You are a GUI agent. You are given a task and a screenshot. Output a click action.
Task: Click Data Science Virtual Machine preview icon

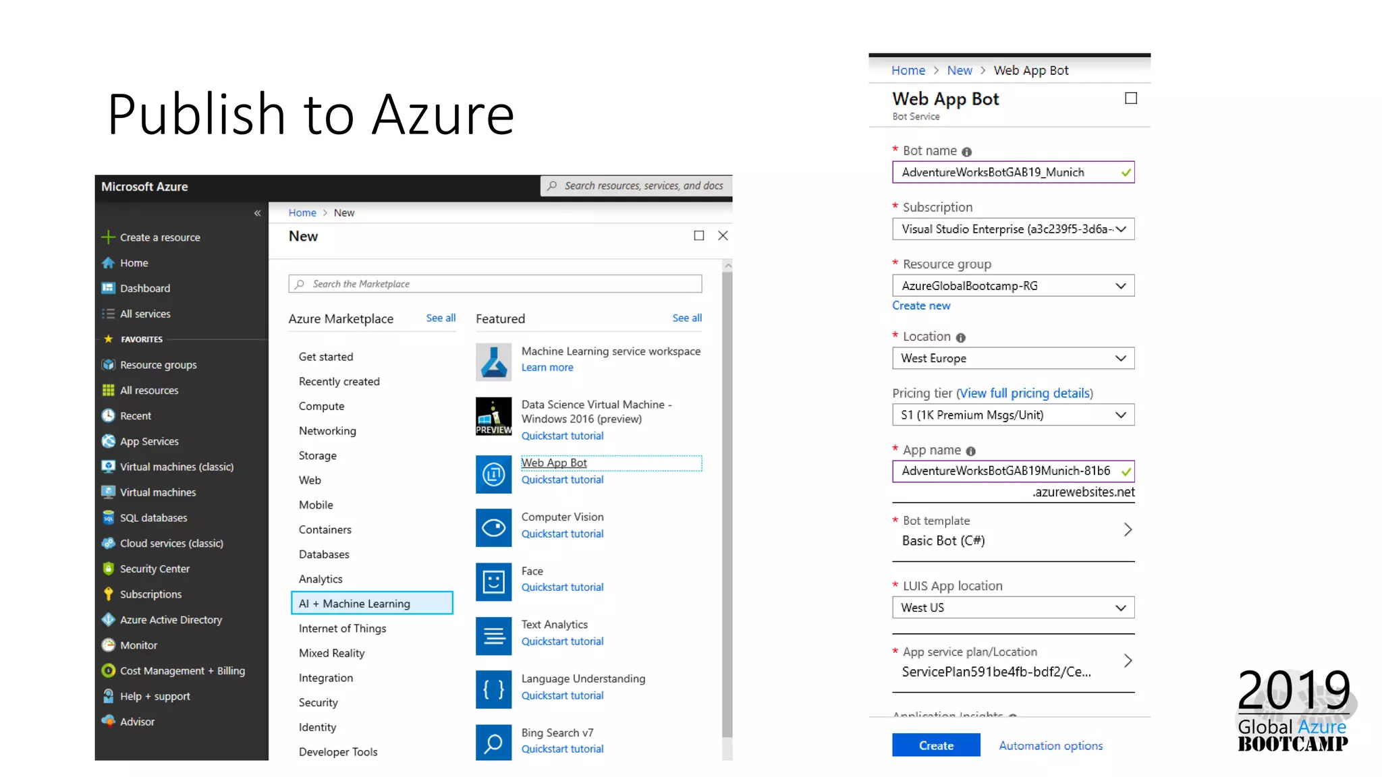493,416
